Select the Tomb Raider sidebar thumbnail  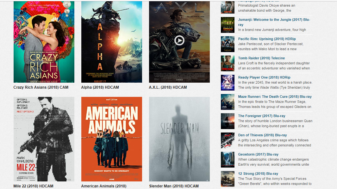pyautogui.click(x=228, y=63)
